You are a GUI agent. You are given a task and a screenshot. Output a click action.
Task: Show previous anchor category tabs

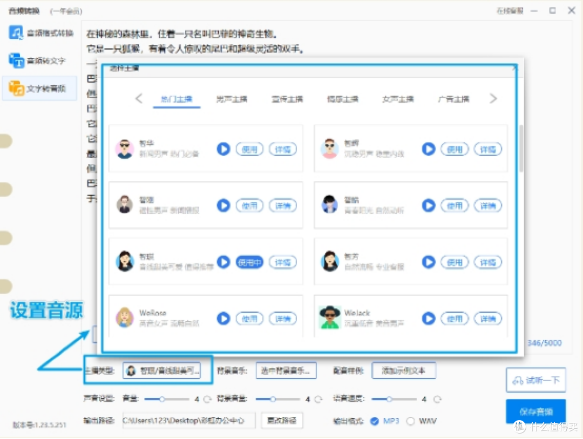click(x=139, y=99)
